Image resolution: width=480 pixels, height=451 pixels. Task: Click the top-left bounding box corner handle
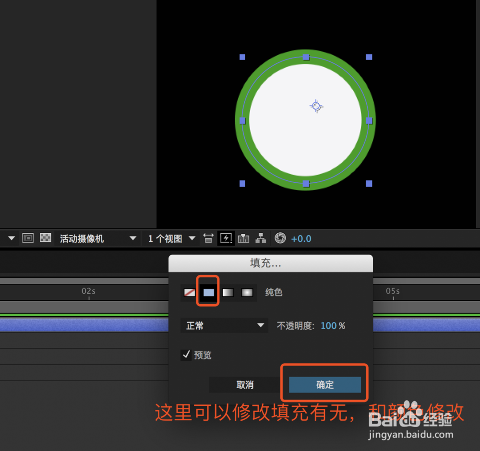[x=242, y=57]
